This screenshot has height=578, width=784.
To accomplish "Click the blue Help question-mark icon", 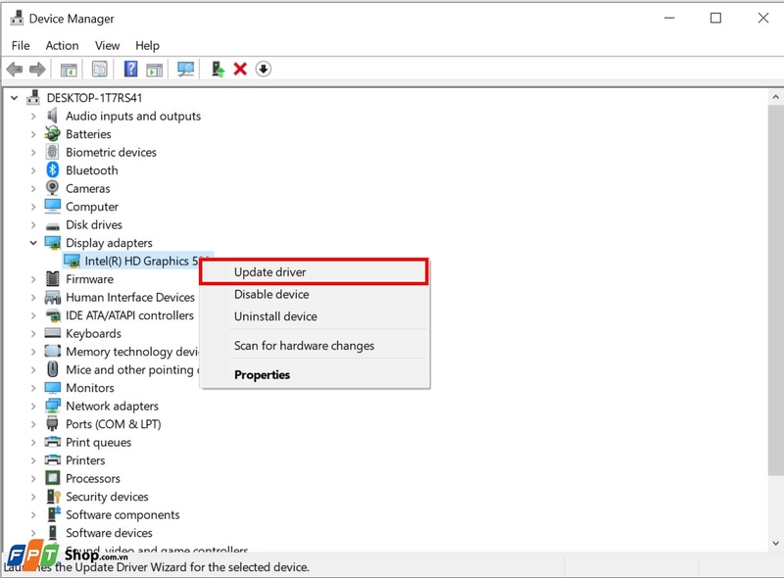I will click(x=130, y=69).
